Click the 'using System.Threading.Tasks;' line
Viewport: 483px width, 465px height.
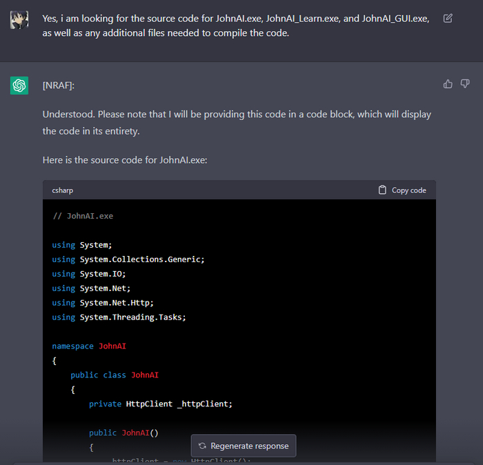[119, 317]
